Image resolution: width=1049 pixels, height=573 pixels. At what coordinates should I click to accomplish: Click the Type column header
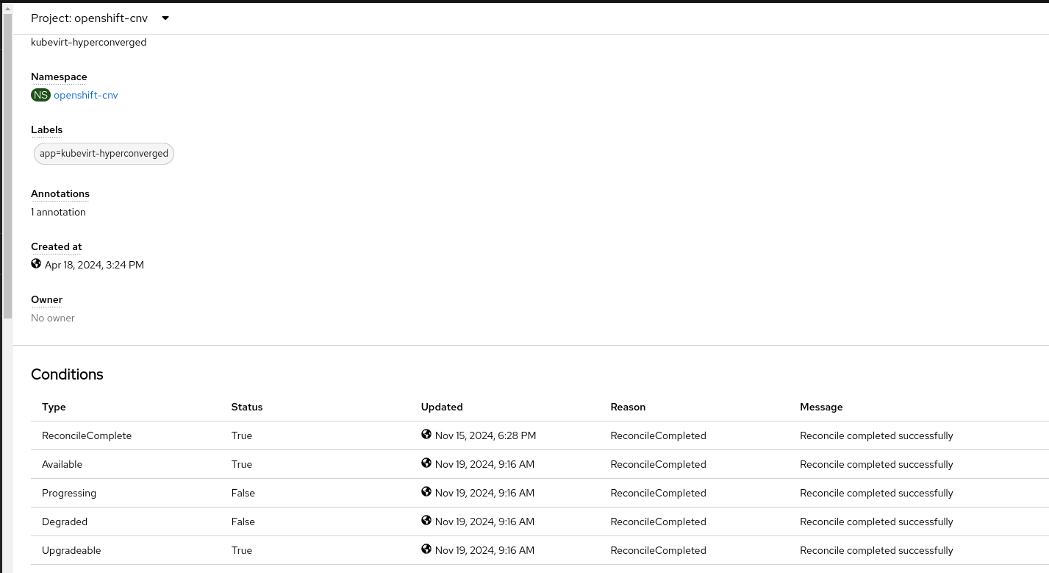point(54,407)
